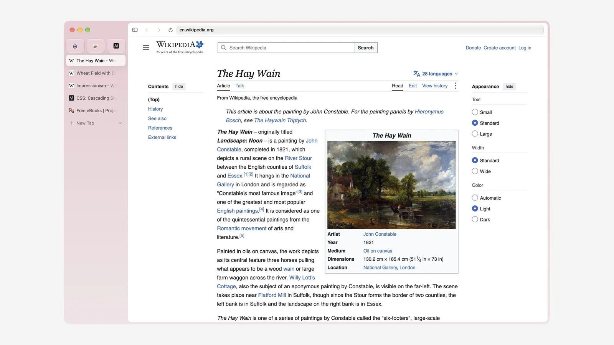Click the Create account link
Screen dimensions: 614x345
(x=500, y=48)
